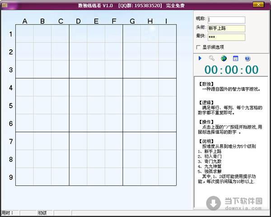
Task: Select the Sudoku cell at column A row 1
Action: (x=24, y=33)
